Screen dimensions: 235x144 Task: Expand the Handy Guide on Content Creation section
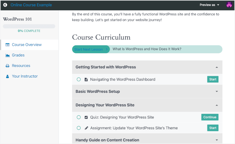pyautogui.click(x=217, y=140)
